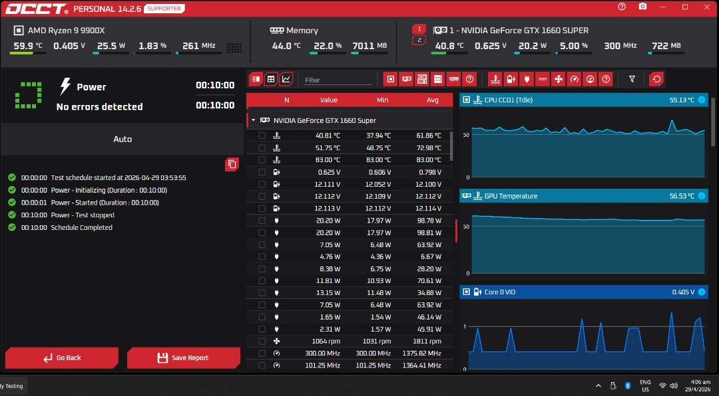719x396 pixels.
Task: Click the Core 0 VID graph header
Action: 584,292
